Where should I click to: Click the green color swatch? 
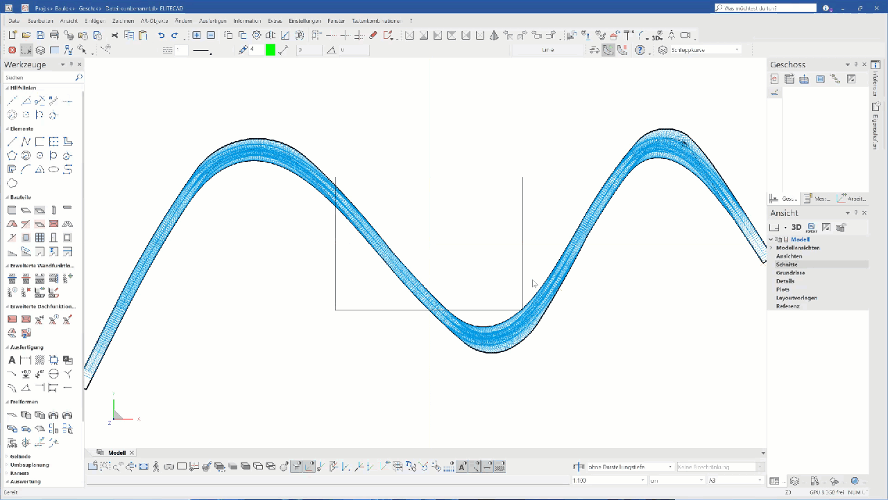coord(270,50)
